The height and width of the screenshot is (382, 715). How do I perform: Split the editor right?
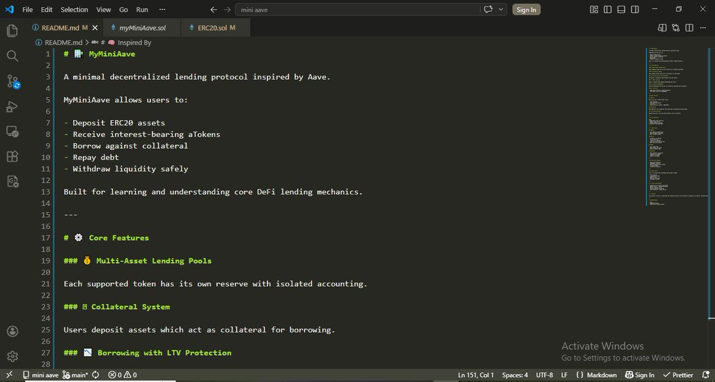coord(690,27)
